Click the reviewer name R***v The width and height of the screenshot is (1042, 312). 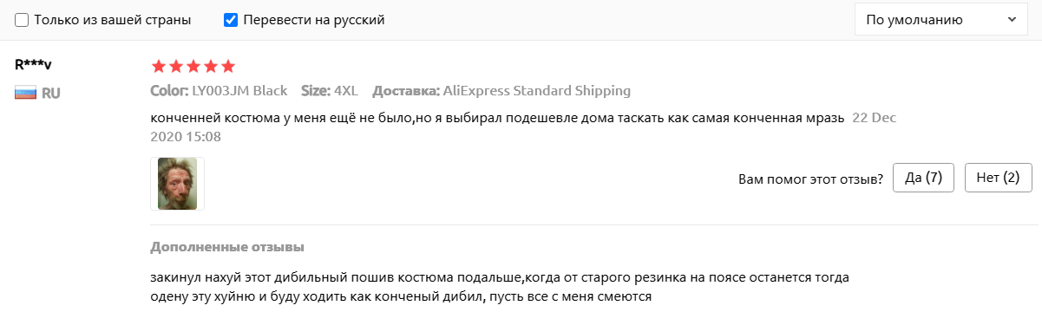pyautogui.click(x=34, y=65)
